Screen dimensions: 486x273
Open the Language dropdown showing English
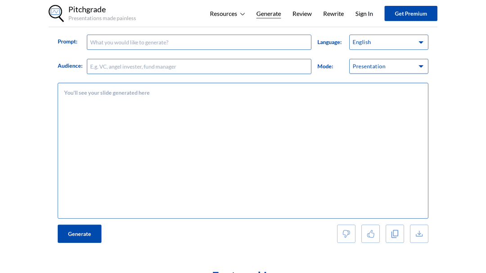(x=388, y=42)
